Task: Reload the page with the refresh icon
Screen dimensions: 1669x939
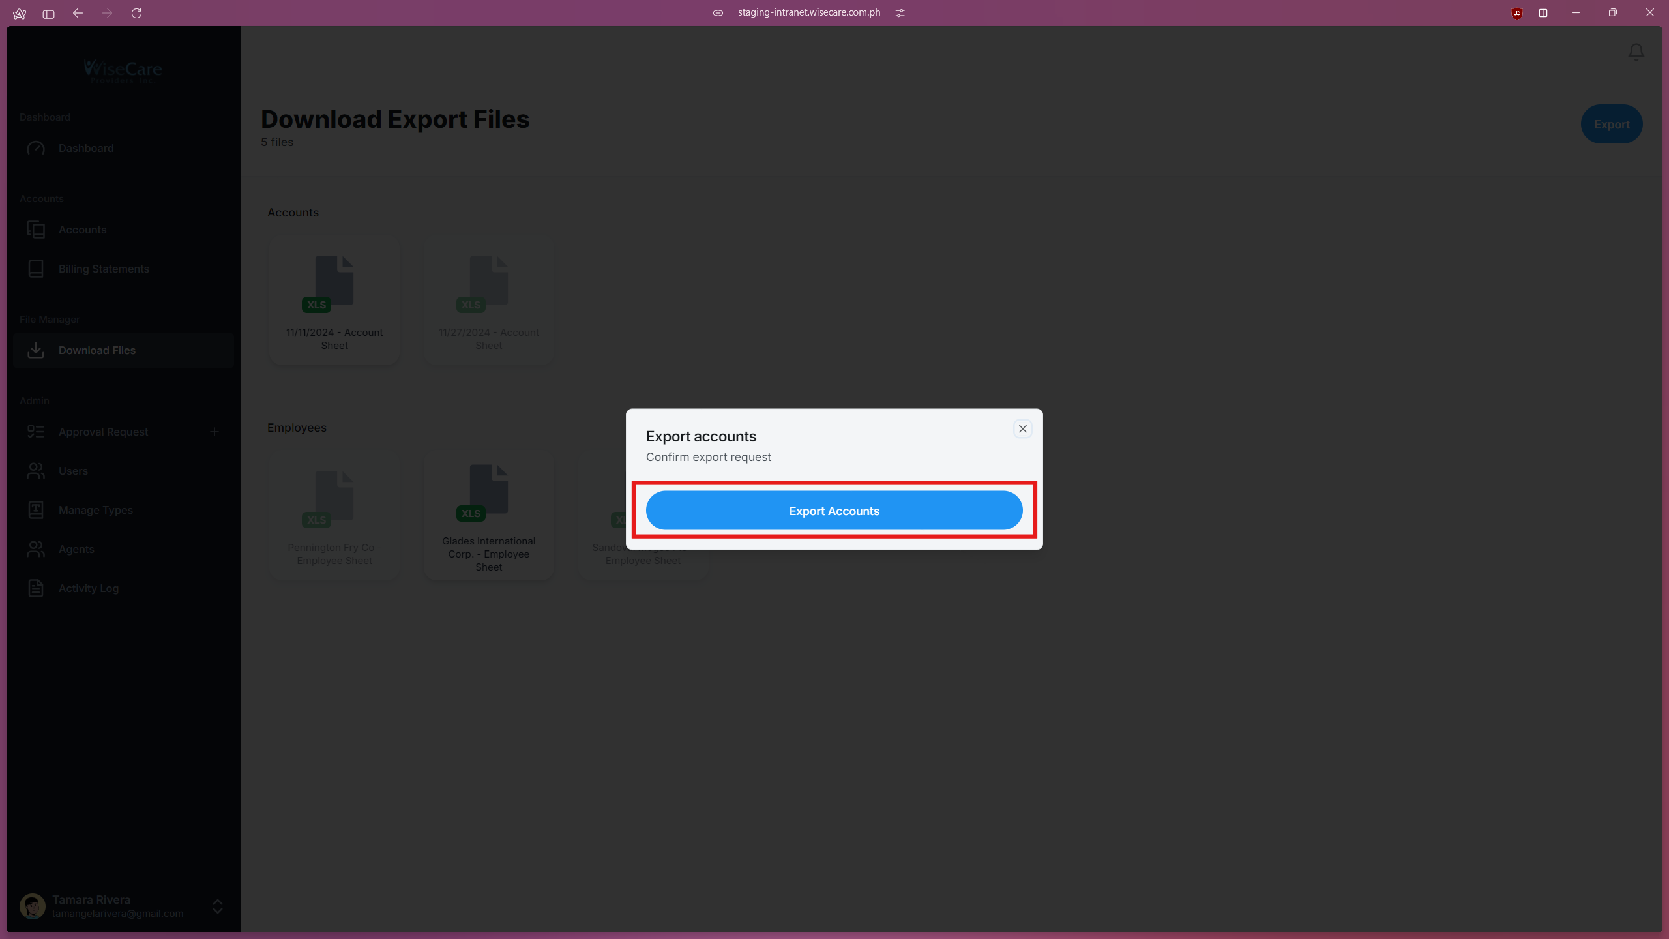Action: 137,13
